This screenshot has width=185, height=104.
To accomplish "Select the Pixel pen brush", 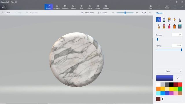I will click(180, 20).
